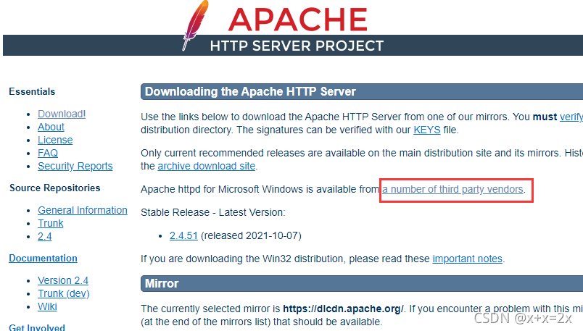Open the Get Involved heading link
Image resolution: width=583 pixels, height=331 pixels.
coord(37,327)
